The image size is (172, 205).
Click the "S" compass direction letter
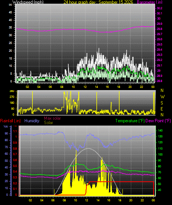point(162,103)
